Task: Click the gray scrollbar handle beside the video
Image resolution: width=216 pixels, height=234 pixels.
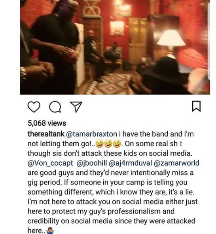Action: [209, 40]
